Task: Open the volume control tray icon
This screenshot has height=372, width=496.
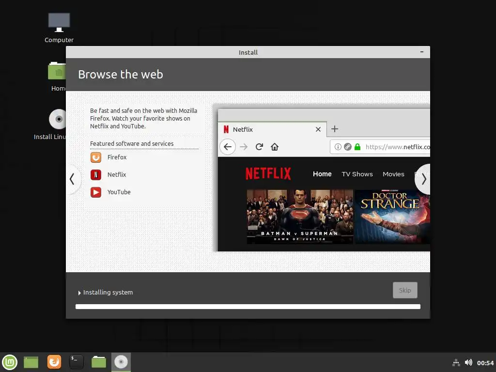Action: [468, 362]
